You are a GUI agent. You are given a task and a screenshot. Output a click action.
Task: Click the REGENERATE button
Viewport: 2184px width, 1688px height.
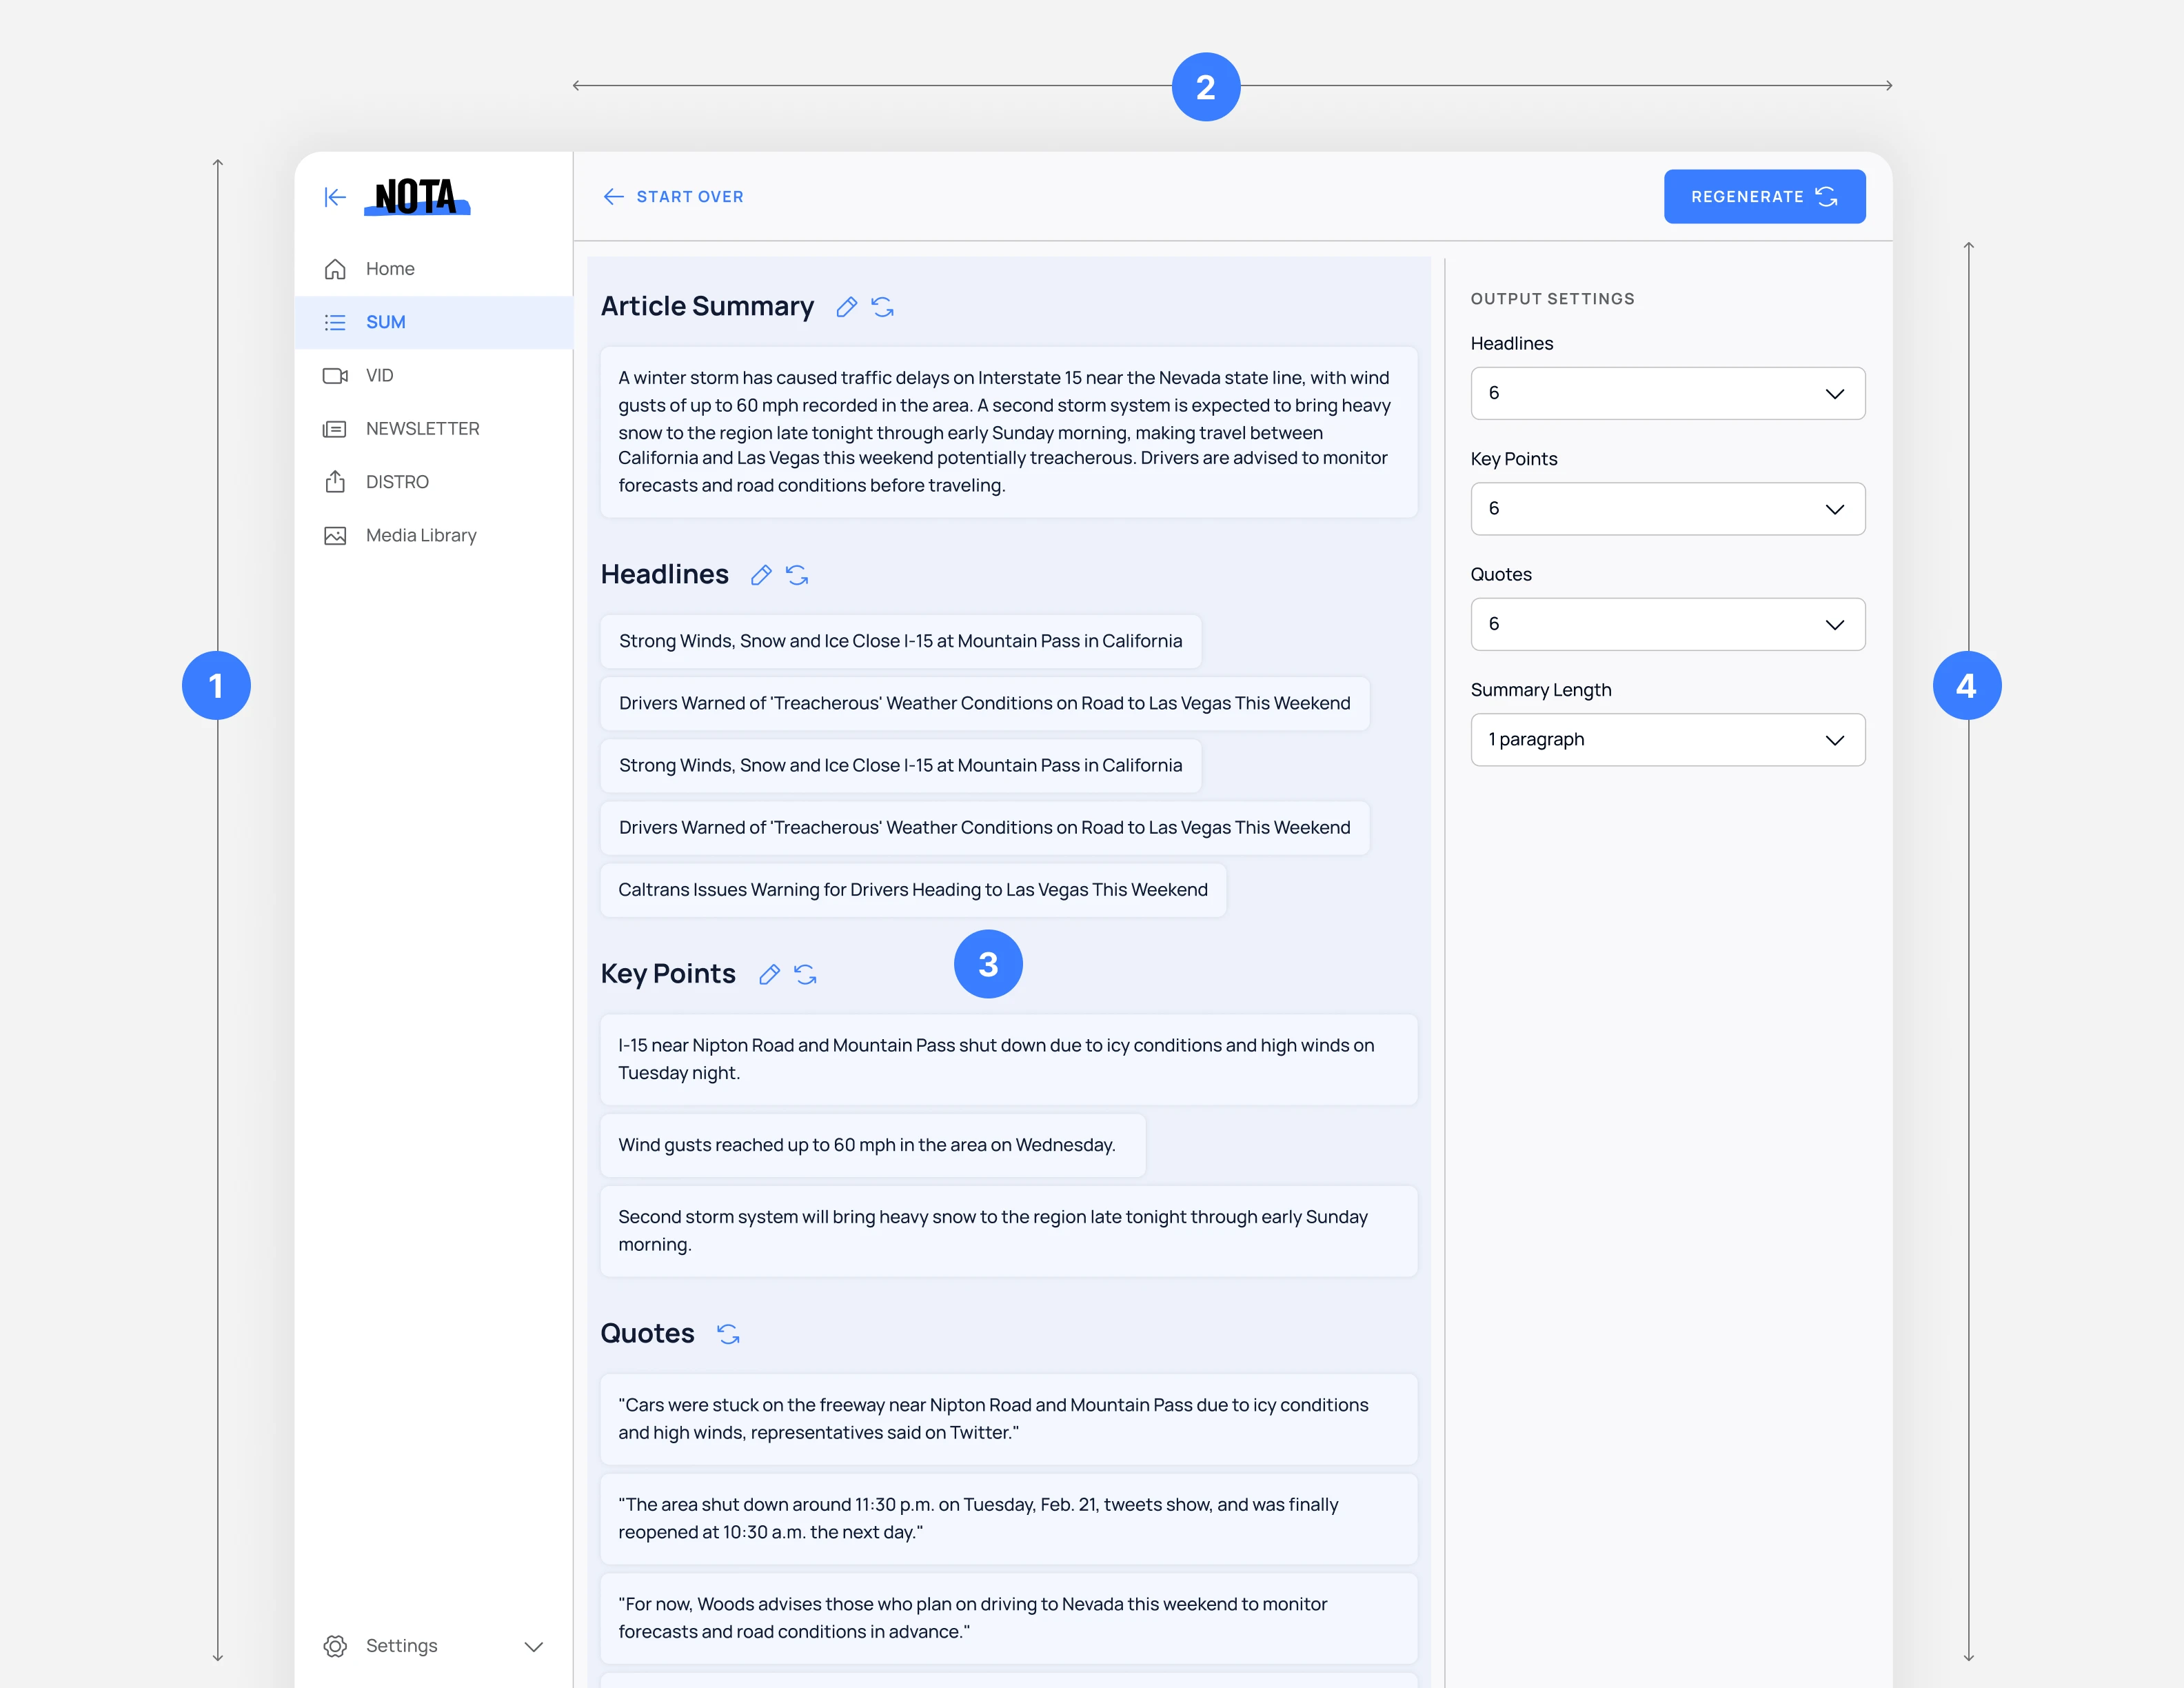click(x=1764, y=197)
